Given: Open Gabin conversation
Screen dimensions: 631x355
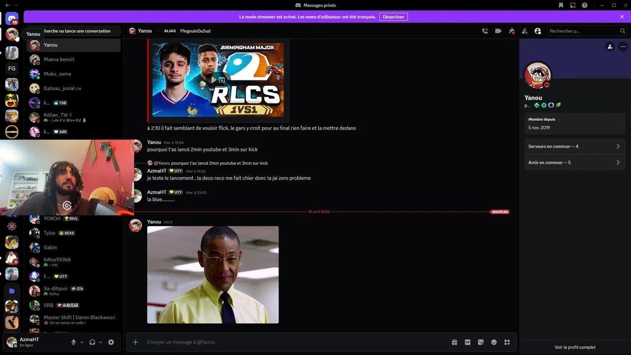Looking at the screenshot, I should [x=73, y=248].
